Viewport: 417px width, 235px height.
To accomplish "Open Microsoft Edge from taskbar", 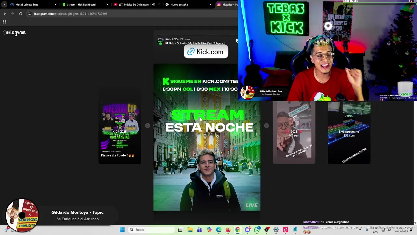I will (x=218, y=230).
